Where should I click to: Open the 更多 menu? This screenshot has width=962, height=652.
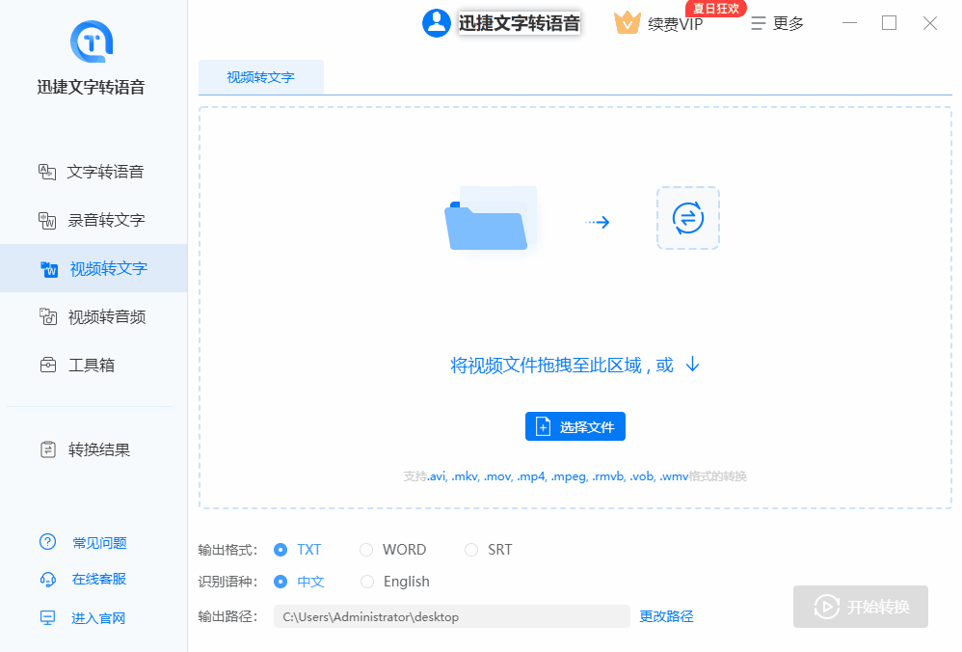tap(777, 23)
